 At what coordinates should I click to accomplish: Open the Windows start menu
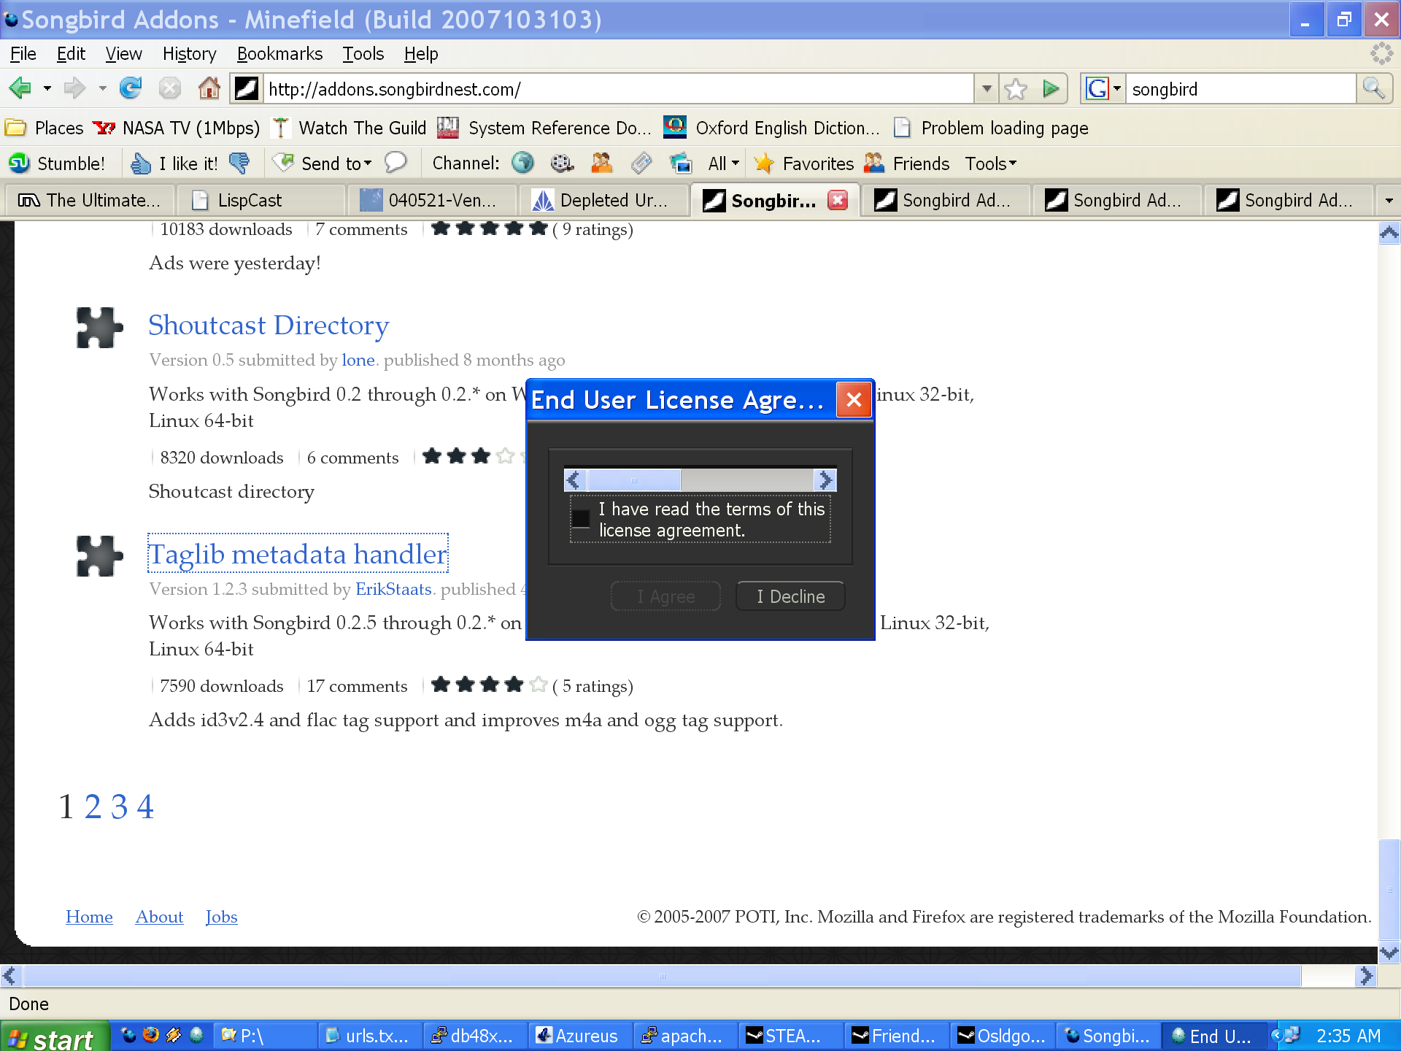pyautogui.click(x=55, y=1036)
